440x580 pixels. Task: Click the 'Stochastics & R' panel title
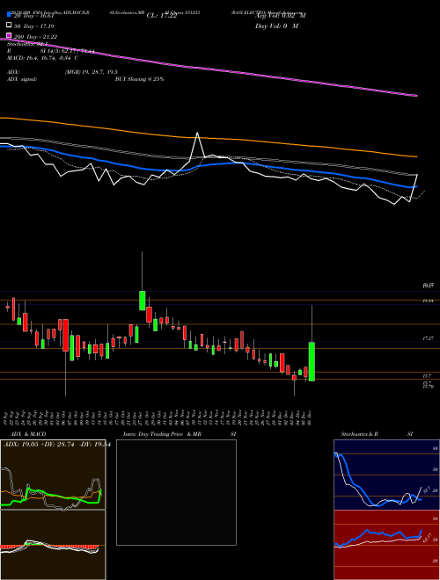pos(359,434)
